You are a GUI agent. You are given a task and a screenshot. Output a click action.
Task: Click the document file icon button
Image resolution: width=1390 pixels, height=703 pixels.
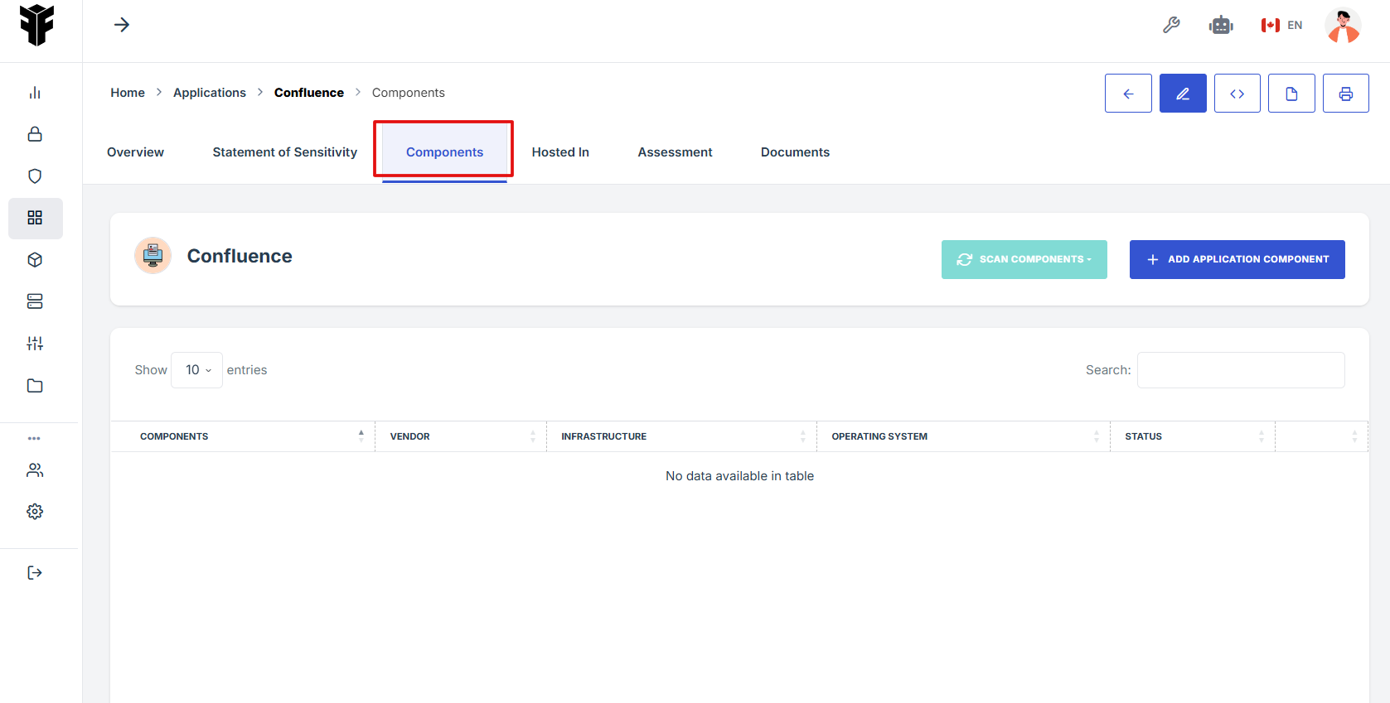(x=1291, y=94)
